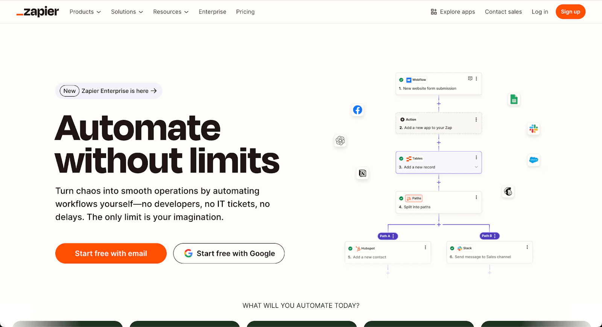Viewport: 602px width, 327px height.
Task: Click 'WHAT WILL YOU AUTOMATE TODAY?' heading
Action: 301,306
